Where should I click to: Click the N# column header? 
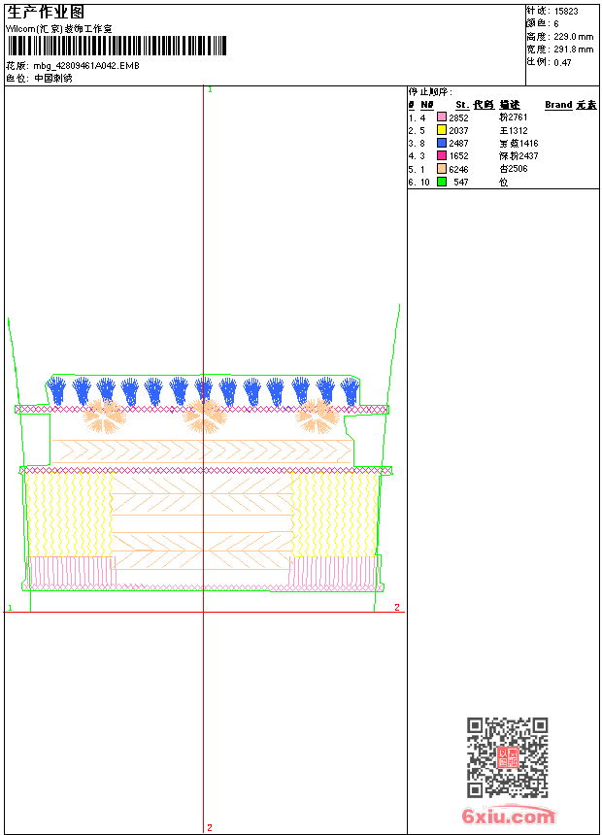coord(426,105)
